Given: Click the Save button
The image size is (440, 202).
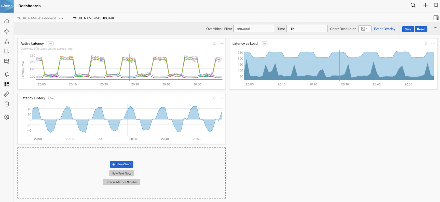Looking at the screenshot, I should click(x=408, y=29).
